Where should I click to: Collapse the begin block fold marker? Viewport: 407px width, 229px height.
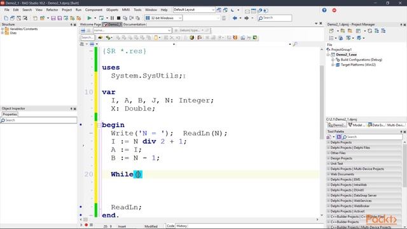point(99,125)
